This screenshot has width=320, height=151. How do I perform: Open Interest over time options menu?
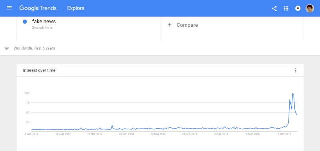(296, 71)
